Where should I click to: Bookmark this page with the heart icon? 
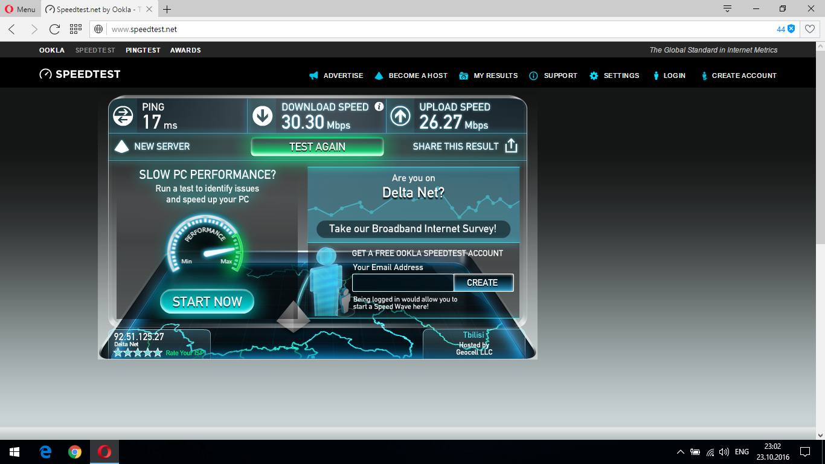click(809, 29)
